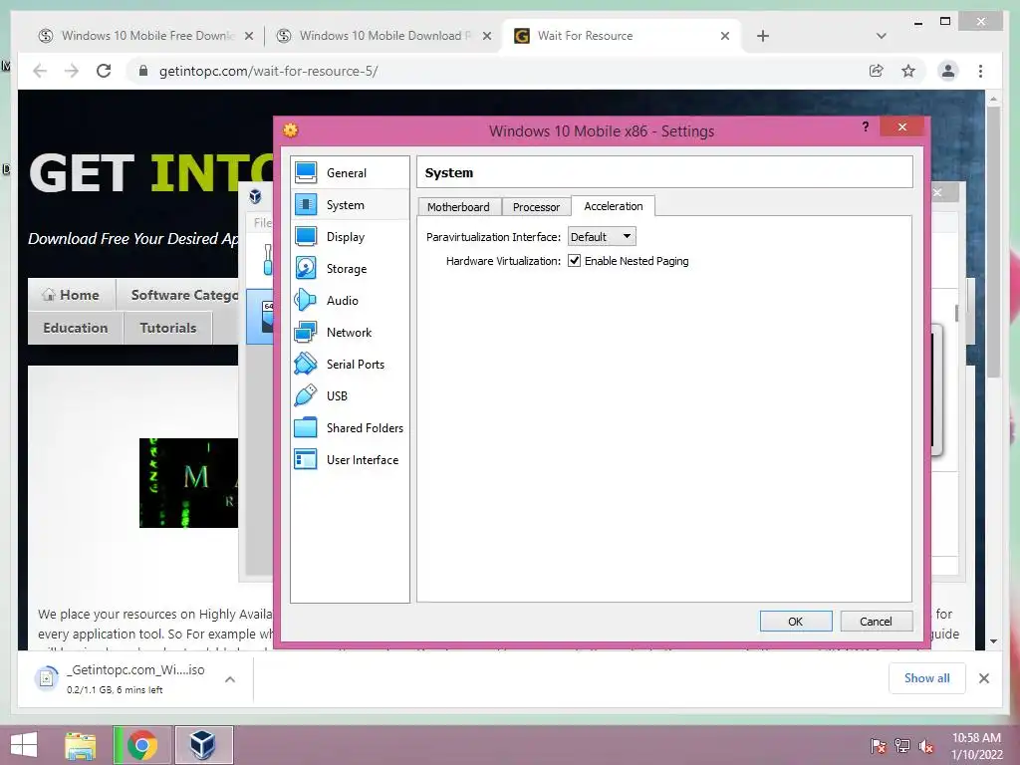1020x765 pixels.
Task: Close the first Windows 10 Mobile tab
Action: coord(248,36)
